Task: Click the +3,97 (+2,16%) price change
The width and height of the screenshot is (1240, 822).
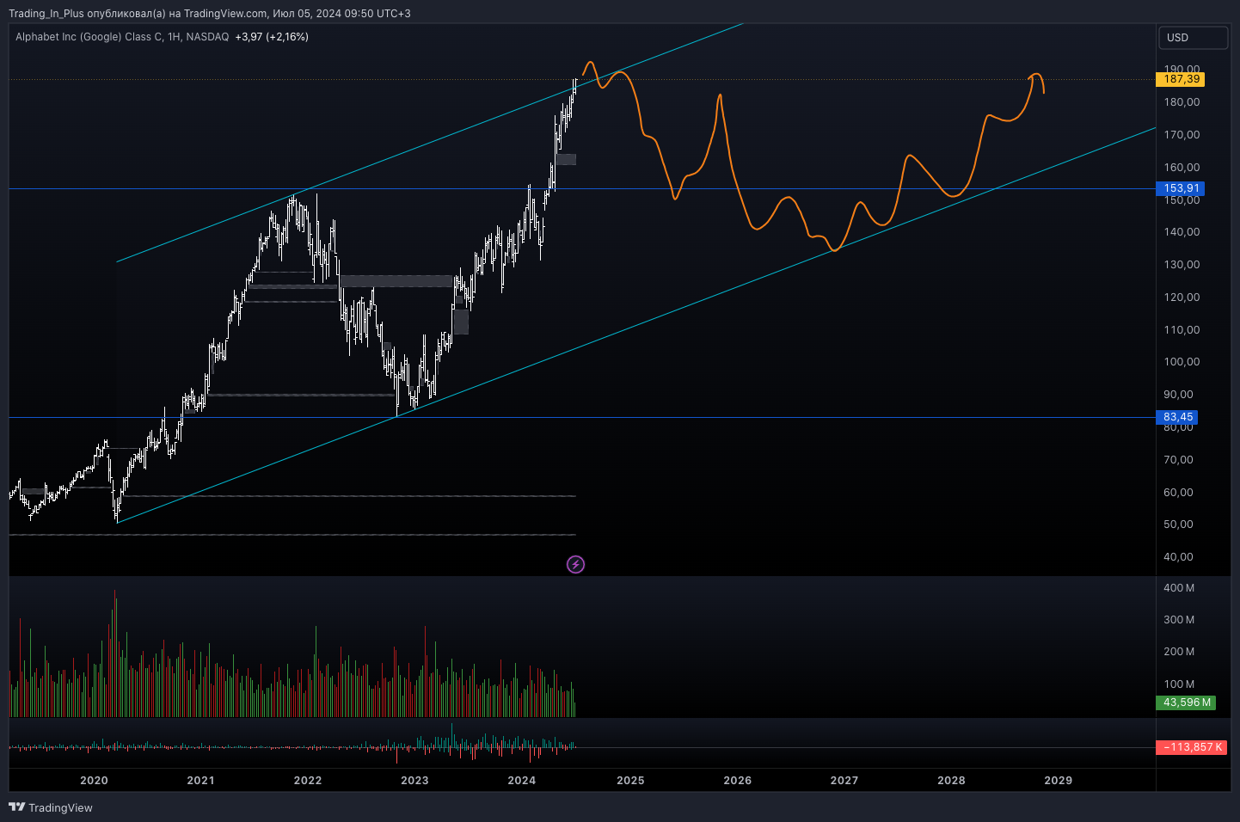Action: (272, 37)
